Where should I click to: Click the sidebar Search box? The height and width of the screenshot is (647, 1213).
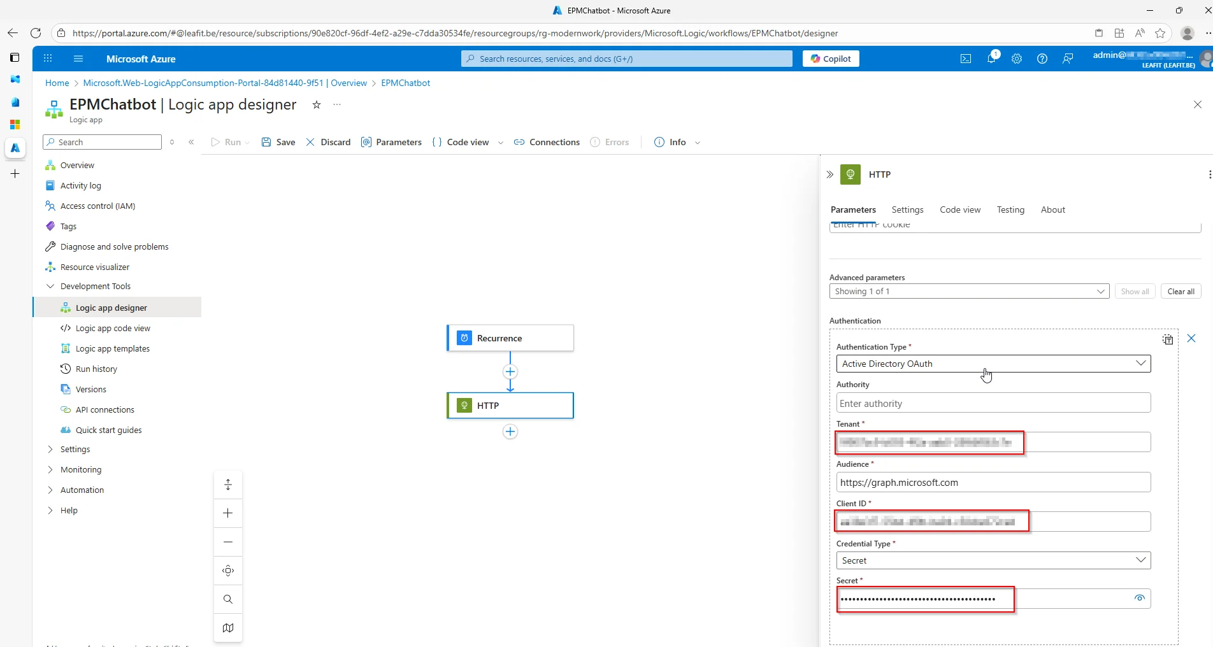point(102,142)
